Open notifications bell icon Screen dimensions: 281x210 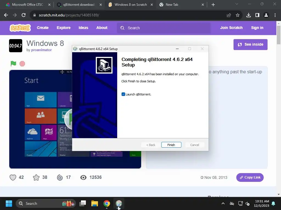pyautogui.click(x=274, y=203)
